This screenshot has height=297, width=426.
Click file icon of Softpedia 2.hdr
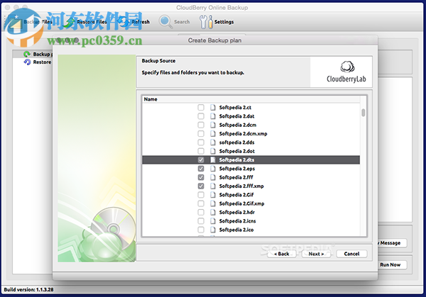point(213,212)
